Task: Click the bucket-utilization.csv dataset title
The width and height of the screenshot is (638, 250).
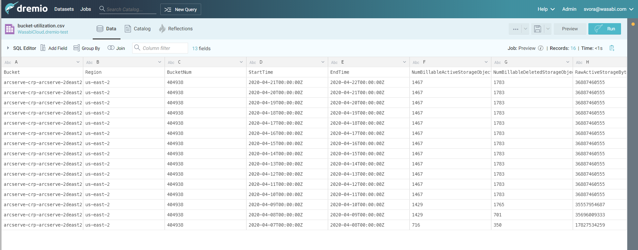Action: click(41, 25)
